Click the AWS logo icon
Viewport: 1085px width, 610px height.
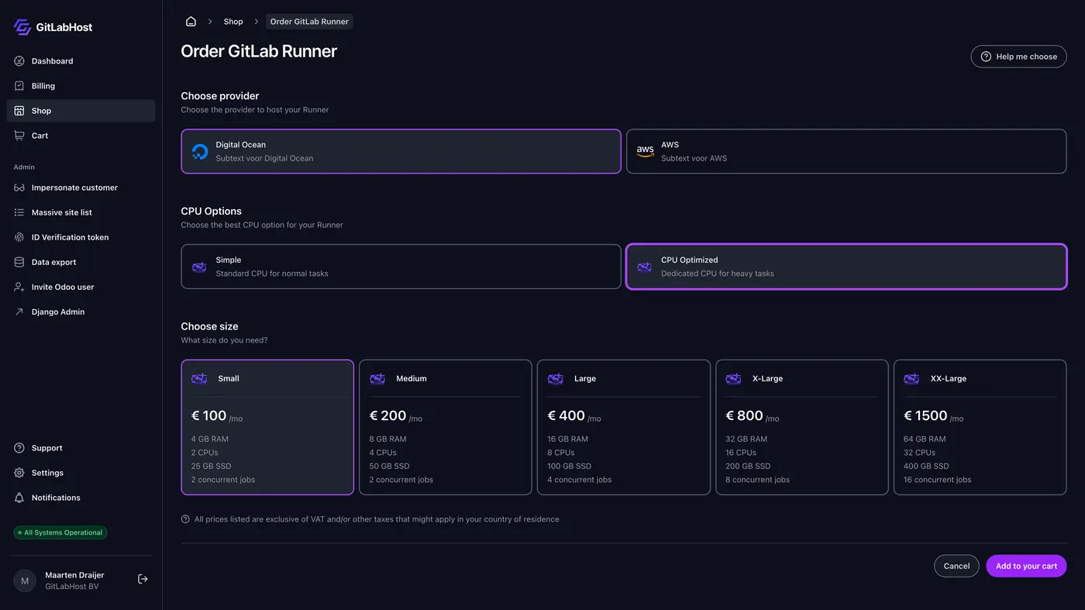click(645, 151)
